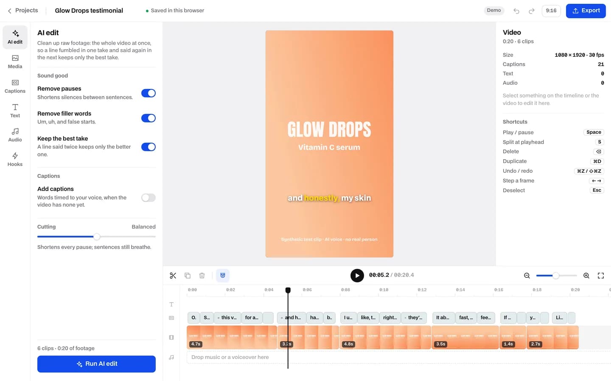Click the playhead handle on the ruler
The width and height of the screenshot is (611, 381).
[288, 290]
